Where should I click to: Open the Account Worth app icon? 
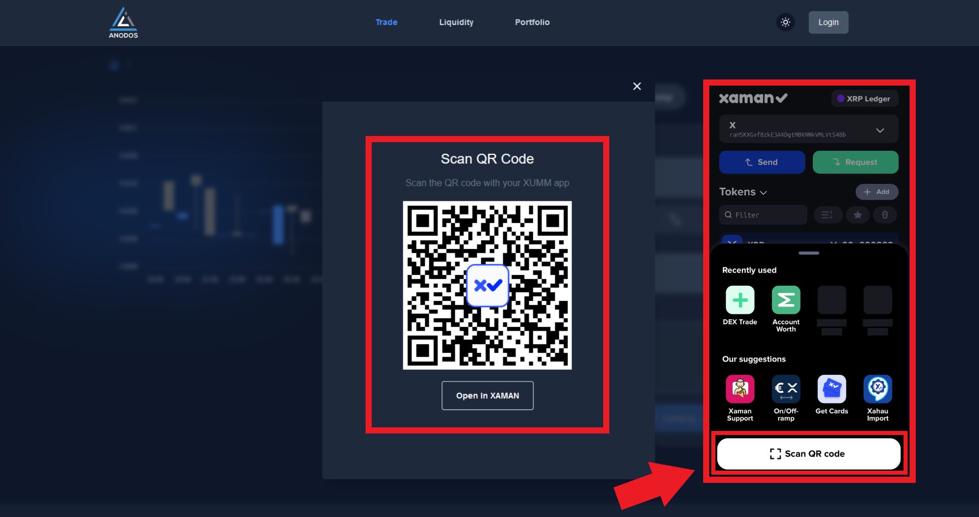(786, 300)
